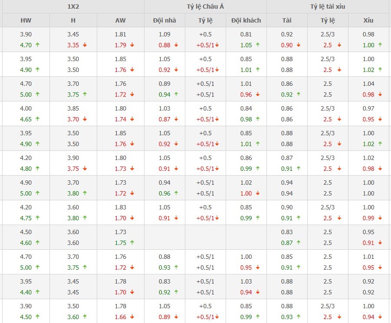This screenshot has width=391, height=323.
Task: Click the down arrow next to red 0.90
Action: tap(299, 45)
